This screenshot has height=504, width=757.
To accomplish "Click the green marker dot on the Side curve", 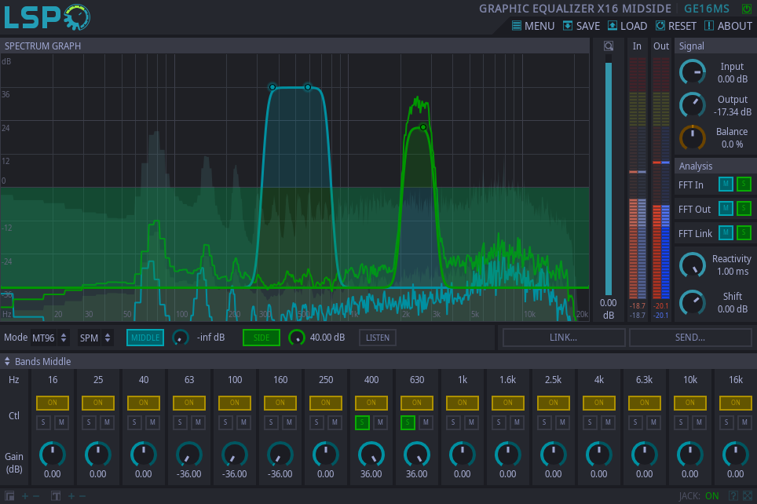I will (x=423, y=127).
